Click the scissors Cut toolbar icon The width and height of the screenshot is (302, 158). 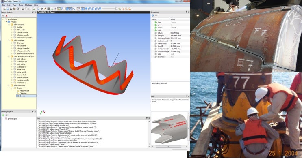pos(23,9)
